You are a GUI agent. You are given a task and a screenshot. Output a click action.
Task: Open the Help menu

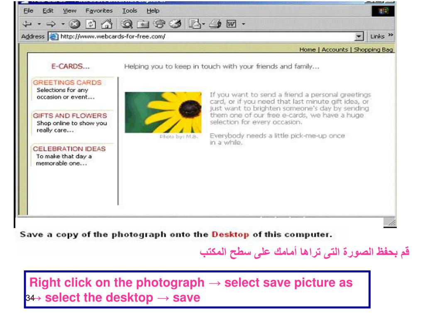(153, 11)
